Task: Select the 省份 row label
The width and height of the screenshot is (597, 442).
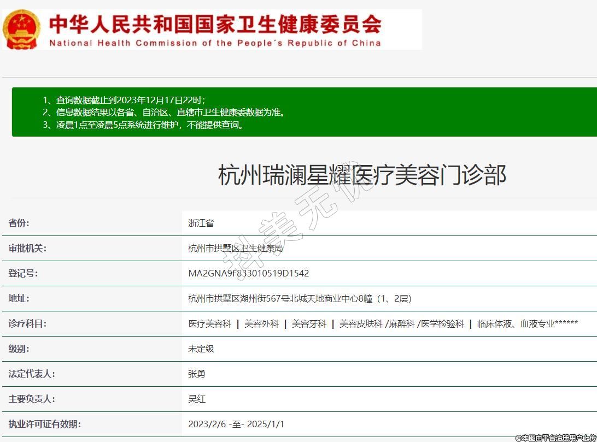Action: coord(19,223)
